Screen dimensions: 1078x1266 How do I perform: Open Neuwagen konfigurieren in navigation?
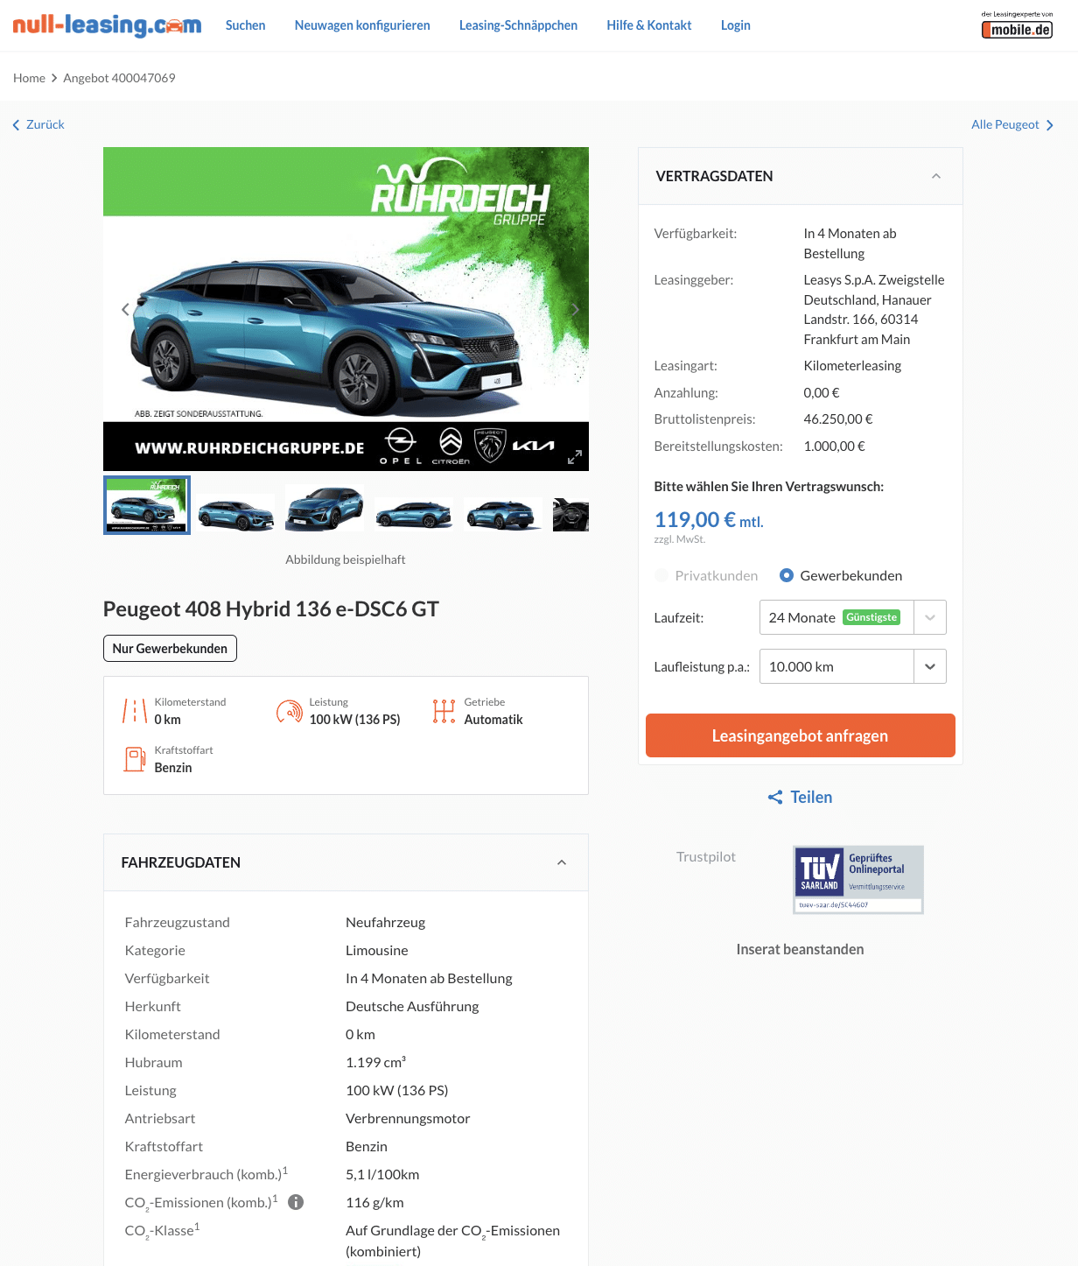pos(362,25)
